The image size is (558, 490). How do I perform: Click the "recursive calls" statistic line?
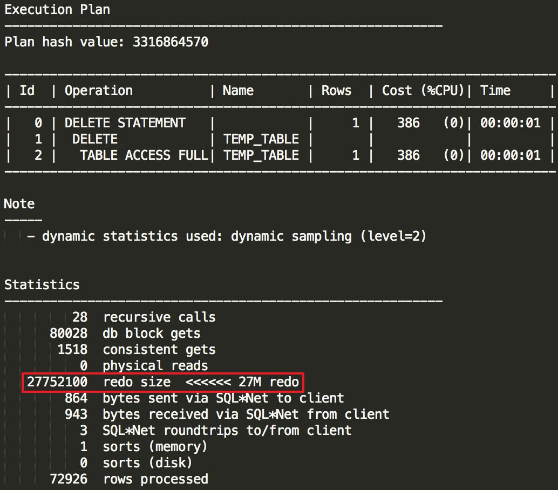coord(159,317)
